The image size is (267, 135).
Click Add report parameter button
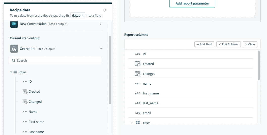coord(192,4)
